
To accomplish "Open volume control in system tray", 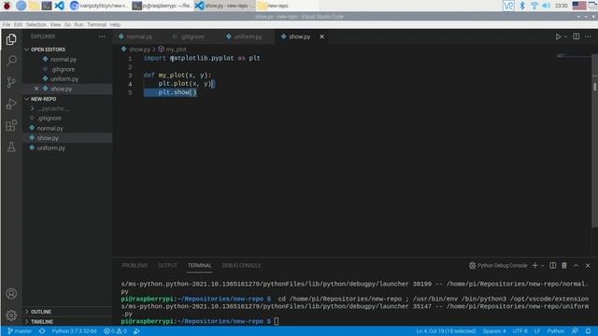I will 546,6.
